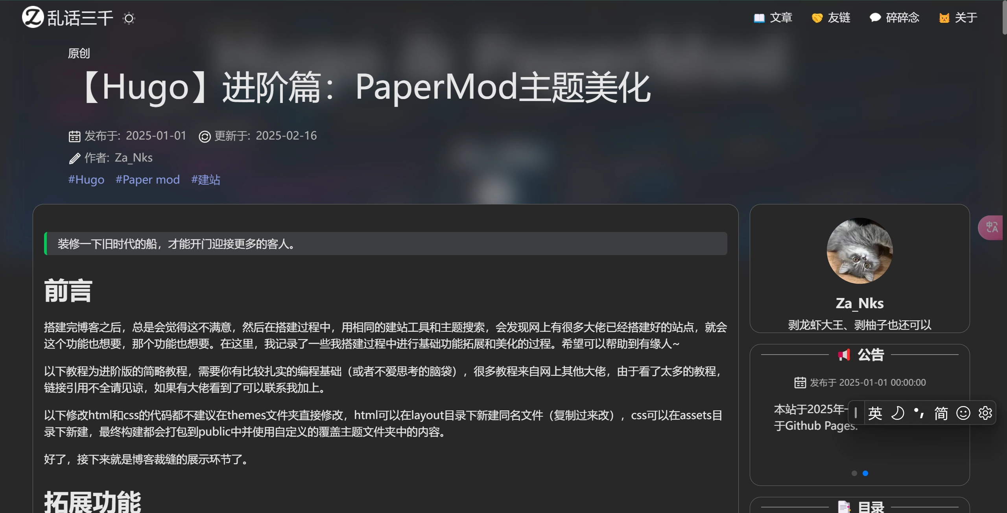Image resolution: width=1007 pixels, height=513 pixels.
Task: Click the date text 2025-01-01 in header
Action: (x=156, y=136)
